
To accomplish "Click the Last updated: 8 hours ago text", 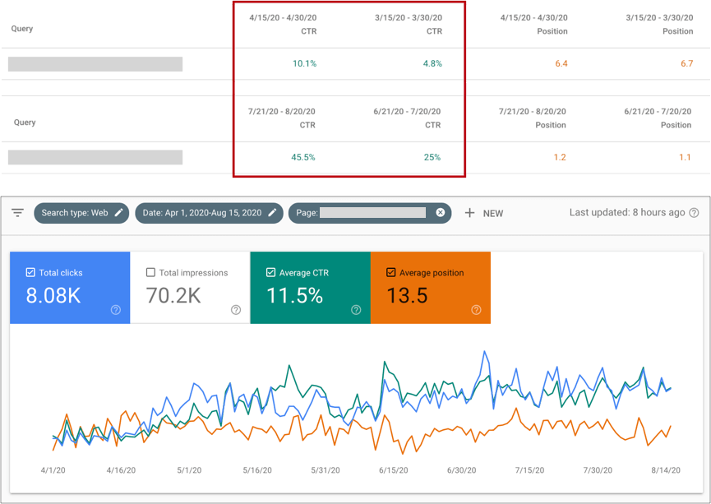I will [x=627, y=212].
